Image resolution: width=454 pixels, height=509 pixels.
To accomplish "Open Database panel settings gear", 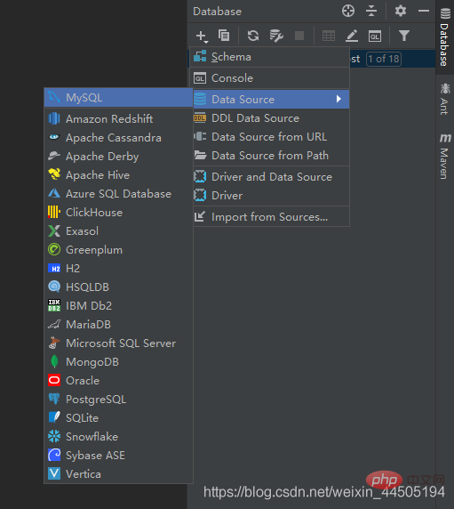I will click(401, 11).
